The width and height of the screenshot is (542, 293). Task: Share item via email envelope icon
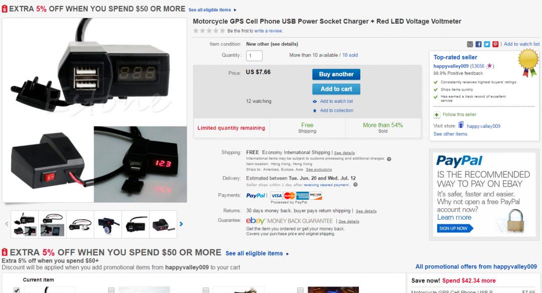pyautogui.click(x=470, y=44)
